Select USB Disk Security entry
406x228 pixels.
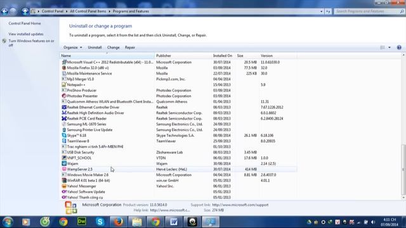coord(179,152)
